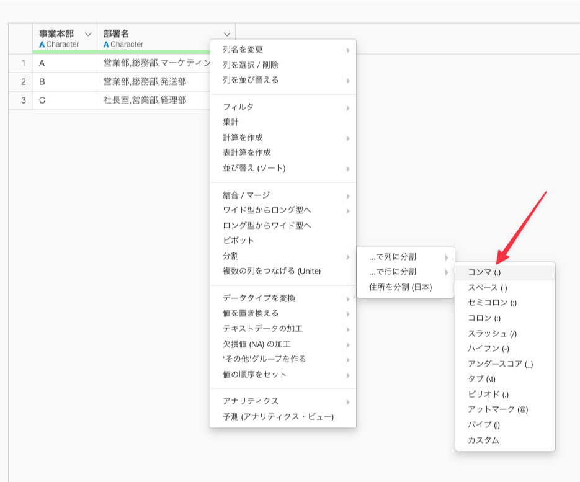
Task: Select 住所を分割 (日本) menu entry
Action: coord(400,287)
